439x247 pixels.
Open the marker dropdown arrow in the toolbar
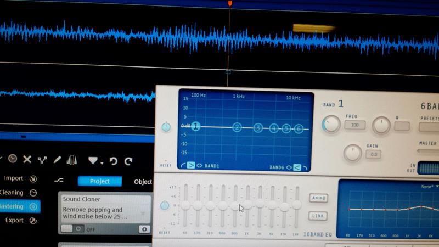point(102,163)
